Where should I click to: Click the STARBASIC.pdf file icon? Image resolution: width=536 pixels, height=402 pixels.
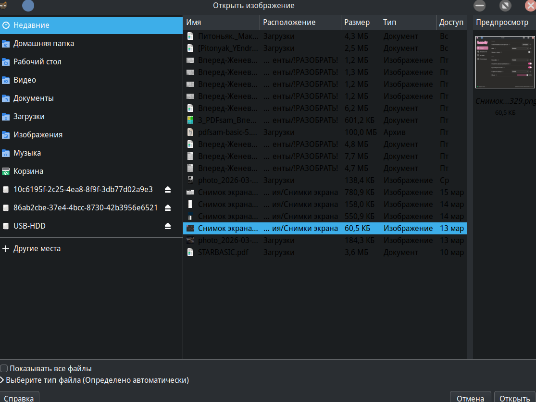[x=190, y=253]
